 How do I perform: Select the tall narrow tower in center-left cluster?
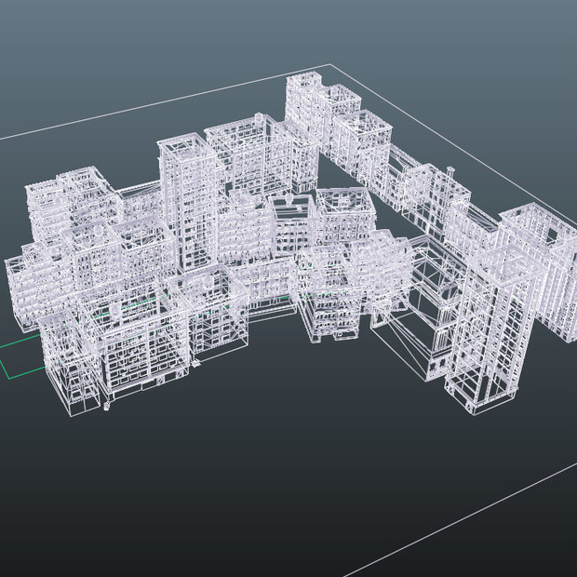pyautogui.click(x=188, y=202)
